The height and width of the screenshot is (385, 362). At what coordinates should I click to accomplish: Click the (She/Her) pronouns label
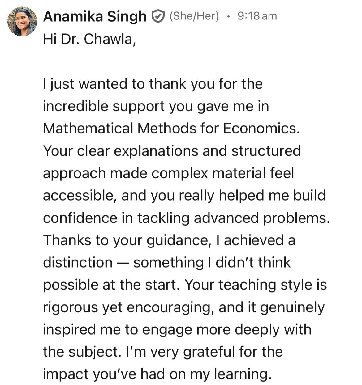[194, 16]
